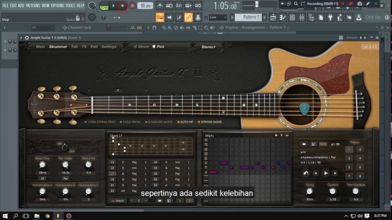Open the PATTERNS menu
The image size is (392, 220).
[x=33, y=5]
